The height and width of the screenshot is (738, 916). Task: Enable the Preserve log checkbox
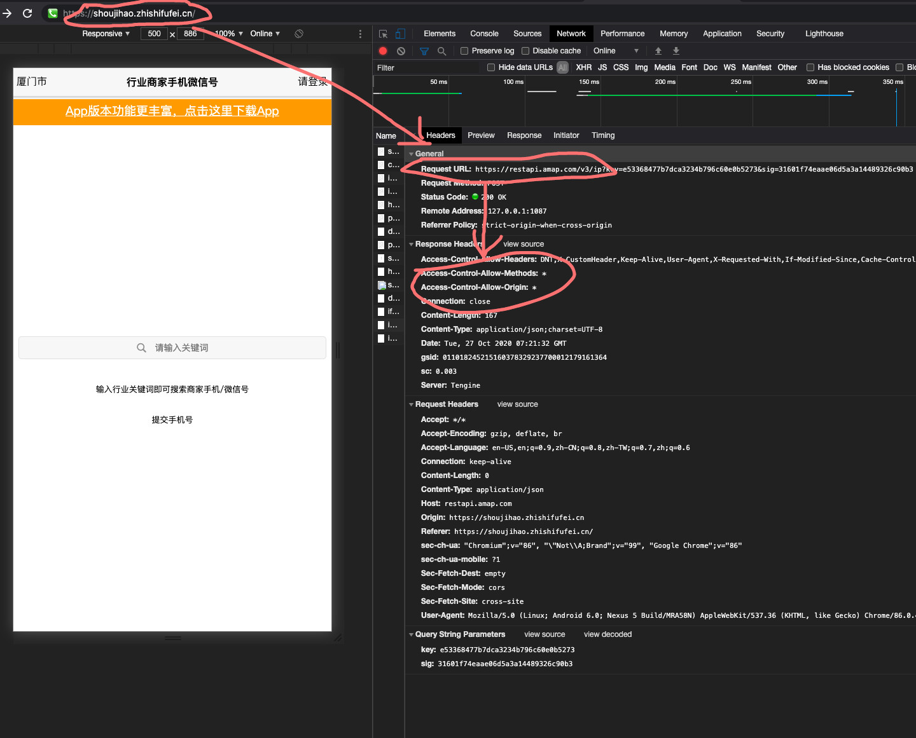tap(464, 51)
